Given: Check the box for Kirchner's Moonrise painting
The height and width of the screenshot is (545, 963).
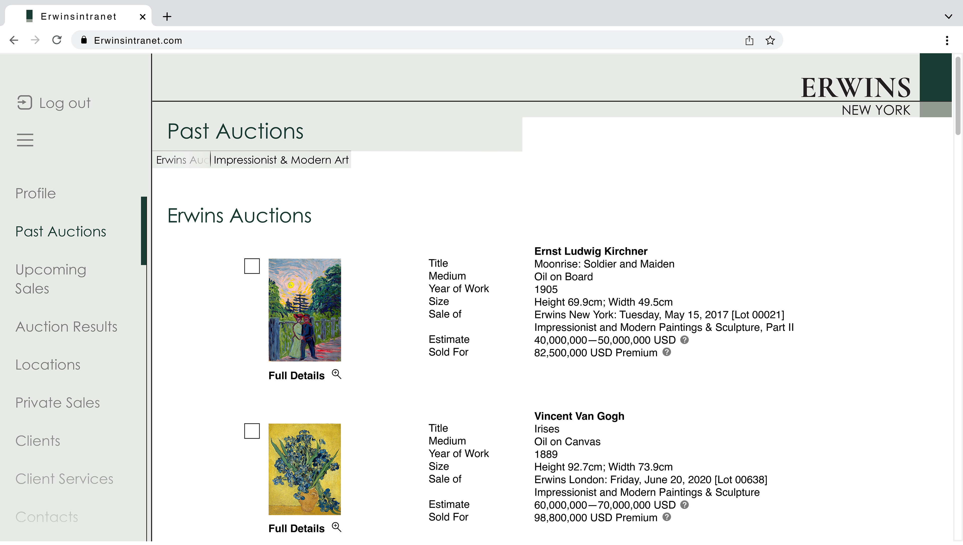Looking at the screenshot, I should point(252,266).
